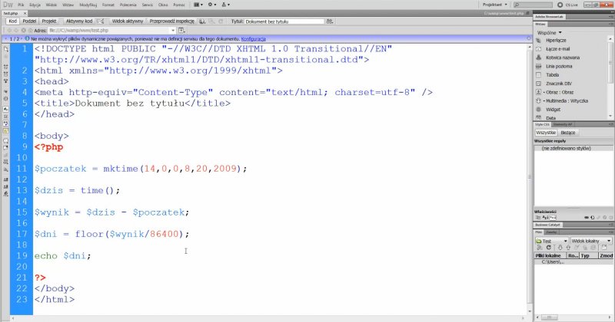Viewport: 615px width, 322px height.
Task: Select the Bieżące CSS styles button
Action: pyautogui.click(x=570, y=132)
